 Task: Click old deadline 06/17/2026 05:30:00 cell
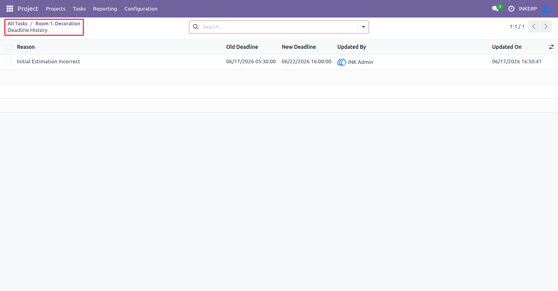click(x=251, y=61)
